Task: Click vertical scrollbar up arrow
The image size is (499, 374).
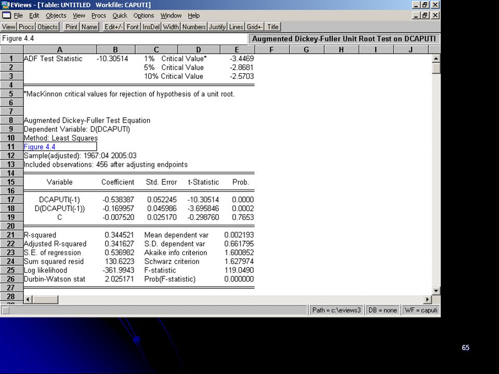Action: 436,58
